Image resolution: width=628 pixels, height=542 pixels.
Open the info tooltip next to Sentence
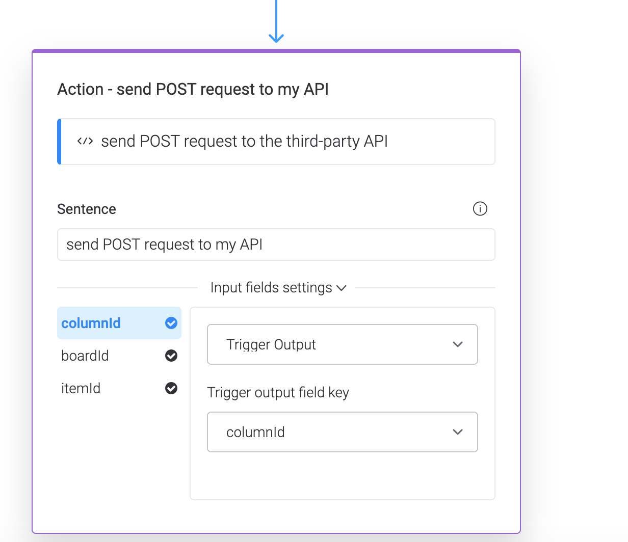click(480, 209)
